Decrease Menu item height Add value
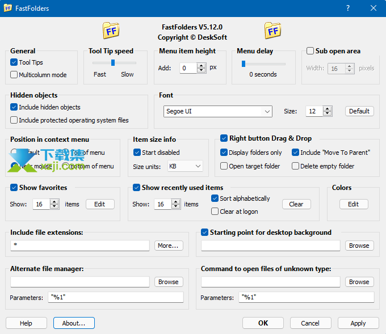 (202, 70)
